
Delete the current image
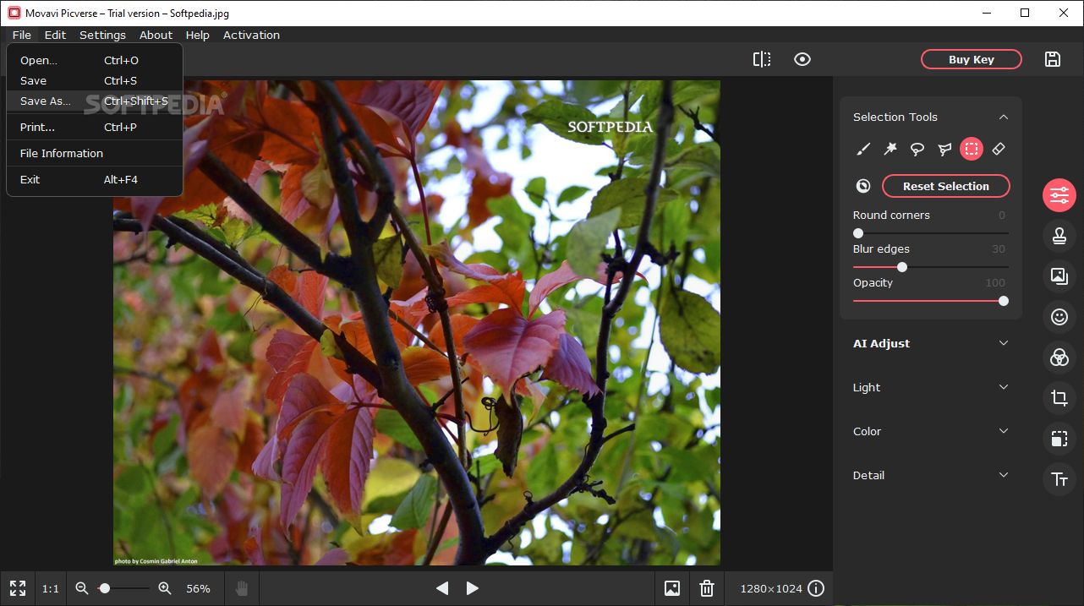(x=707, y=588)
